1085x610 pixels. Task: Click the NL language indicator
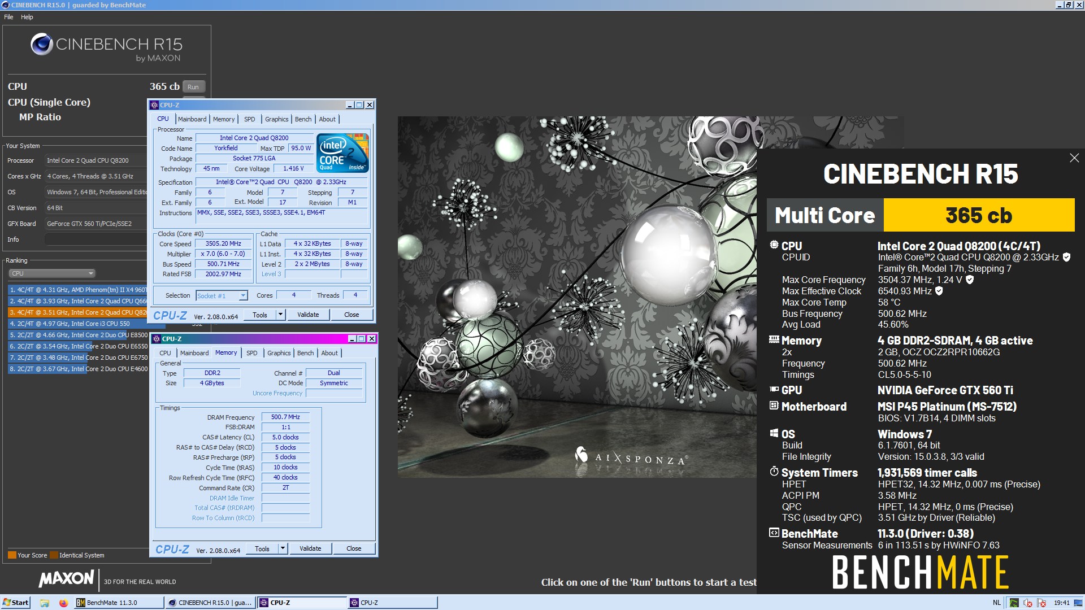click(x=997, y=603)
